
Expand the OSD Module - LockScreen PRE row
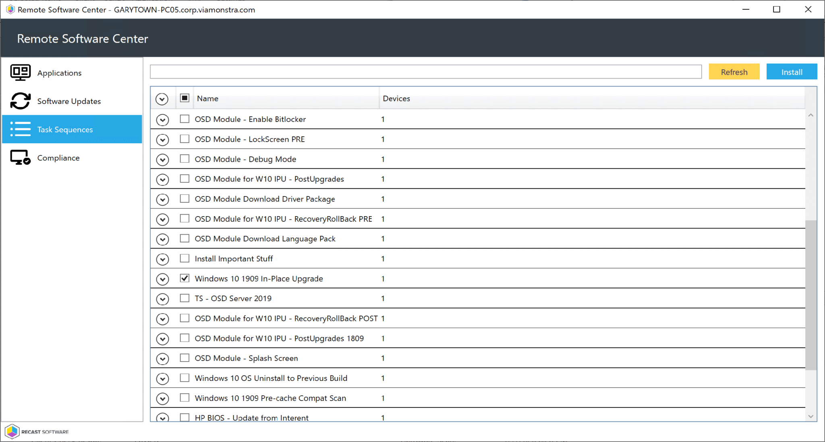coord(162,140)
